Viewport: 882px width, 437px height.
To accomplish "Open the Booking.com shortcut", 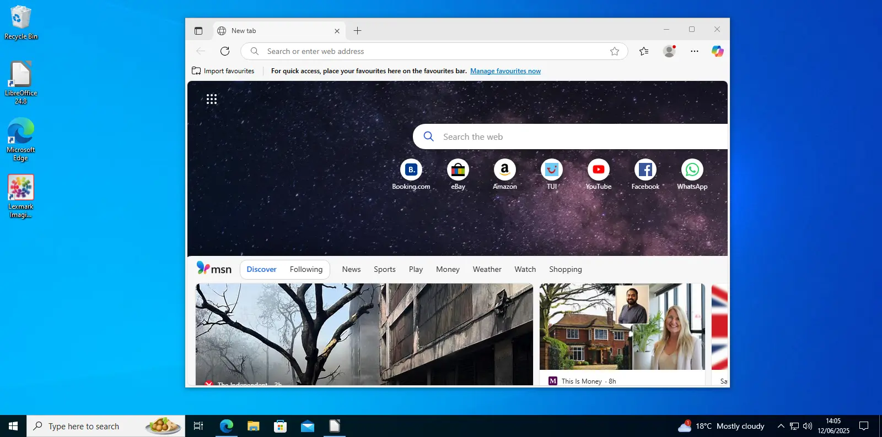I will pos(411,170).
